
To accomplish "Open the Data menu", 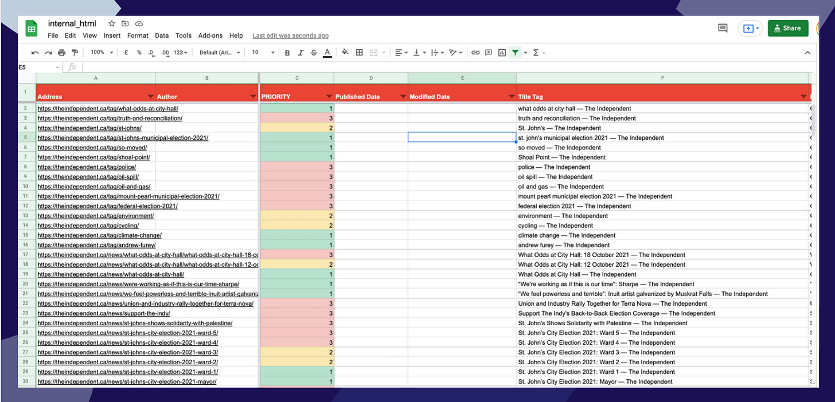I will (162, 36).
